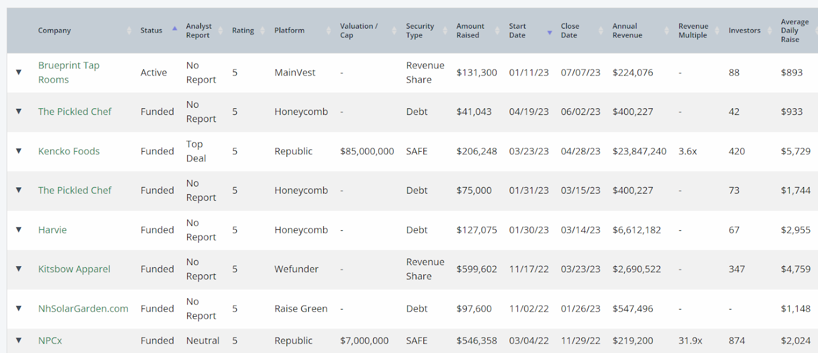Expand the Kitsbow Apparel row
The height and width of the screenshot is (353, 818).
[19, 269]
